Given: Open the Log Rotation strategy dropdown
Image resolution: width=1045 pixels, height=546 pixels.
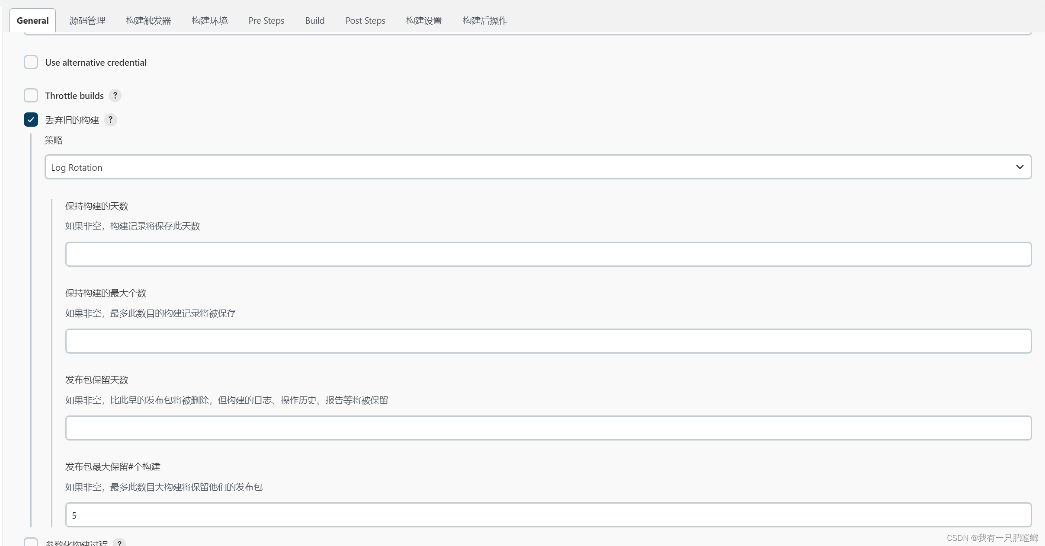Looking at the screenshot, I should point(537,167).
